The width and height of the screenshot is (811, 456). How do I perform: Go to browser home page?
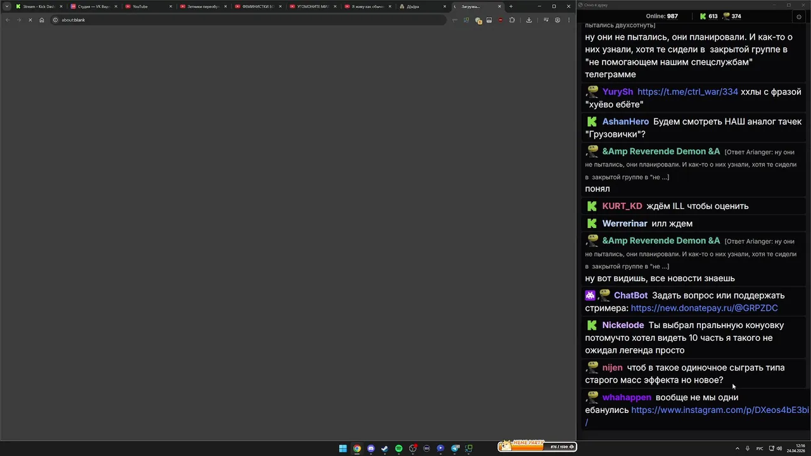tap(42, 20)
